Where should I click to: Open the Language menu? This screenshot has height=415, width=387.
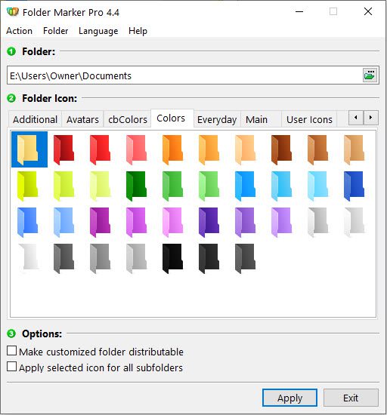coord(98,31)
